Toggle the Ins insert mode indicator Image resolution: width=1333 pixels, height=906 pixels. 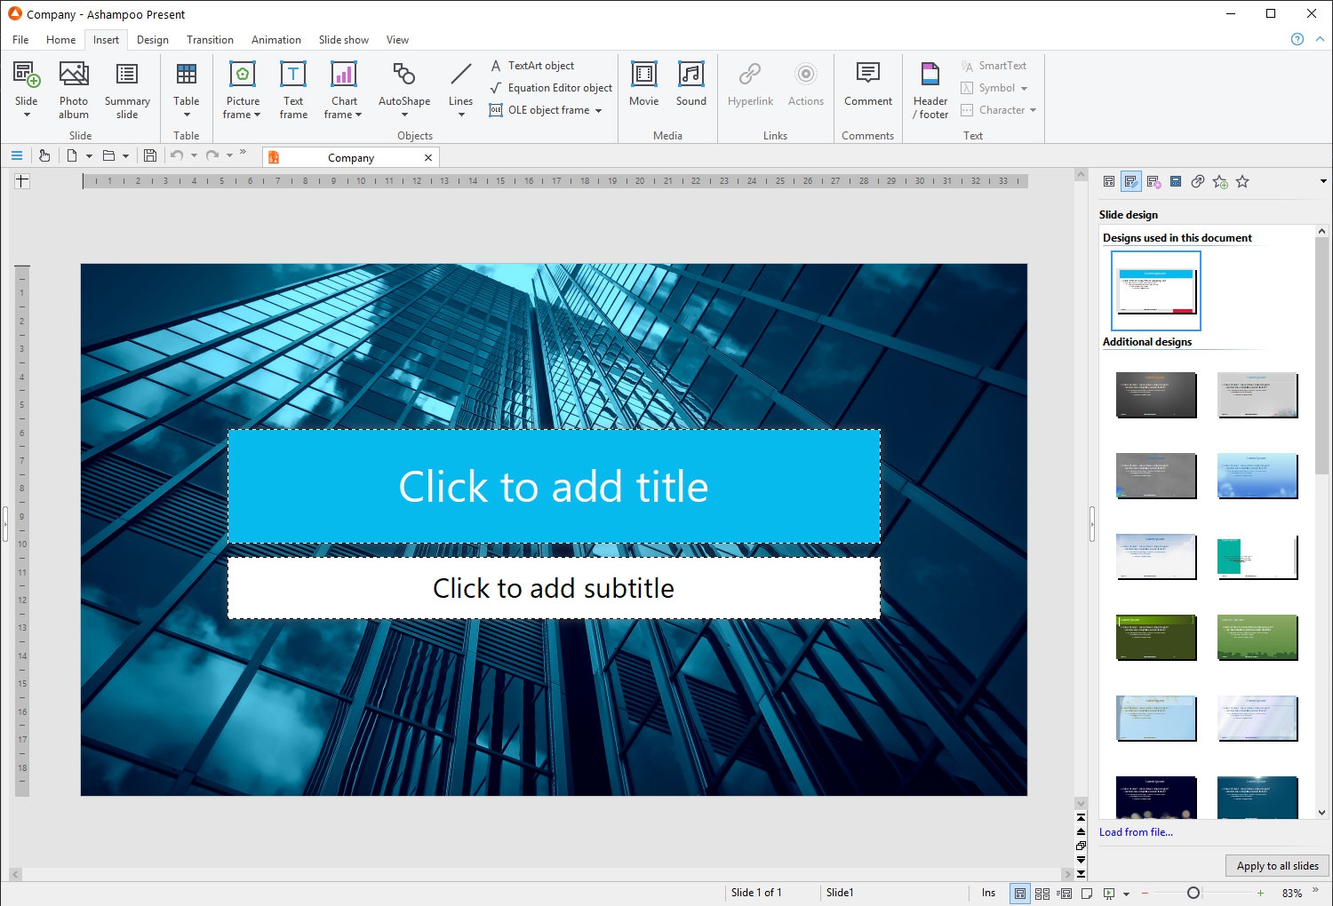pos(988,893)
